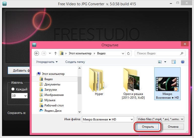Maximize the Free Video to JPG window
This screenshot has height=138, width=194.
pyautogui.click(x=178, y=3)
